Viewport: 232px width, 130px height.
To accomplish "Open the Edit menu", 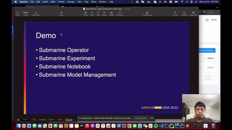I will coord(38,2).
